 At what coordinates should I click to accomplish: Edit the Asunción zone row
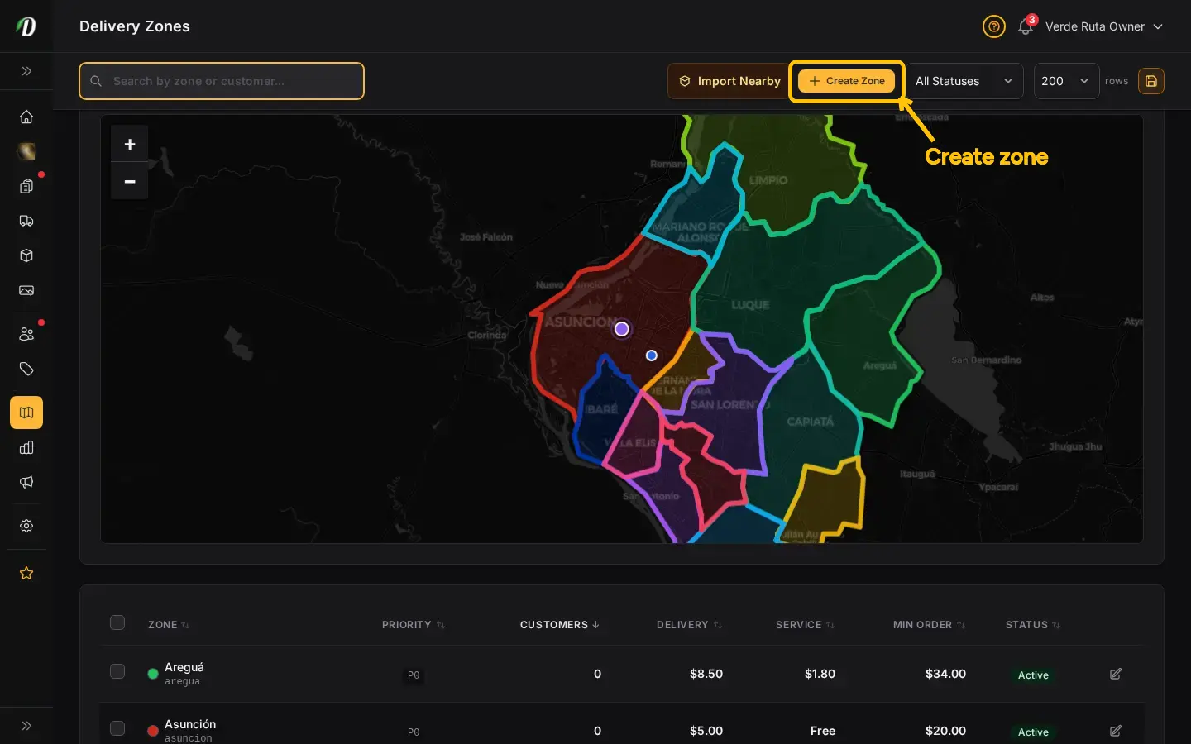click(x=1116, y=731)
